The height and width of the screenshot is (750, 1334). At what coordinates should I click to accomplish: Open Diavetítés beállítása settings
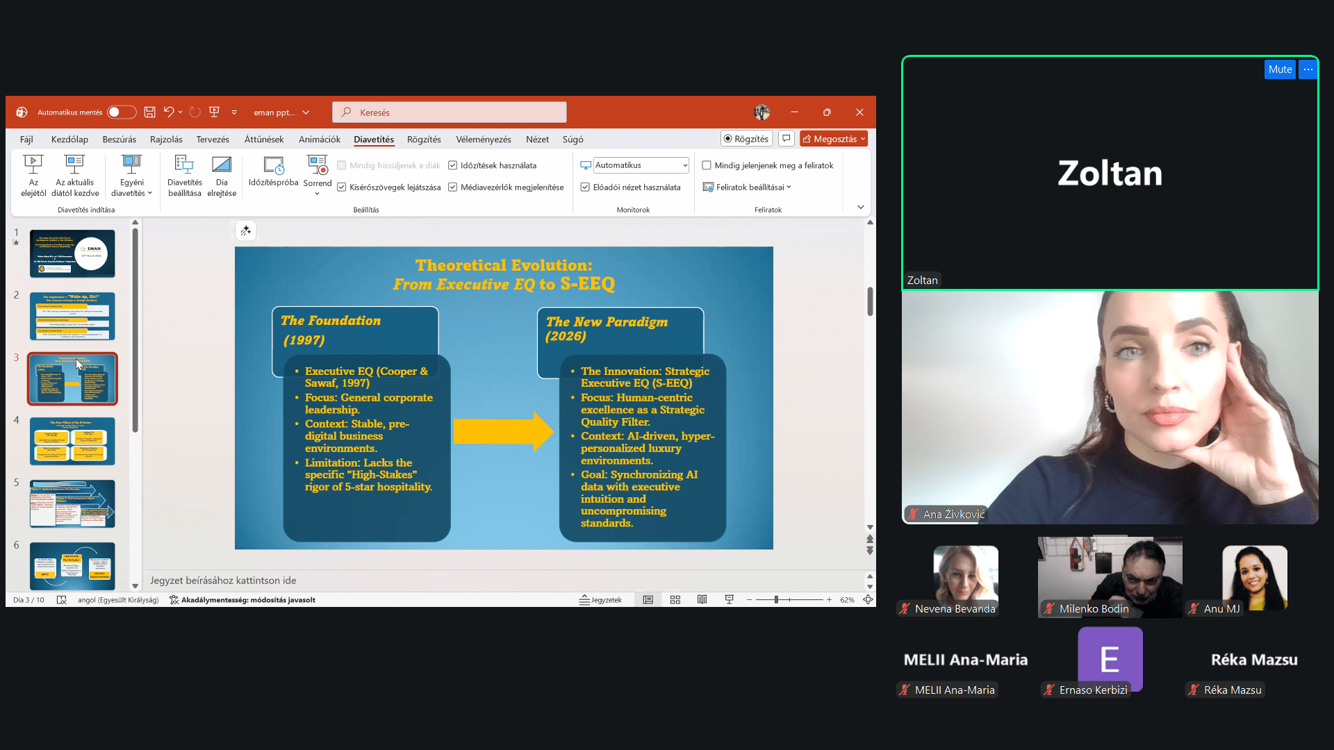point(184,165)
